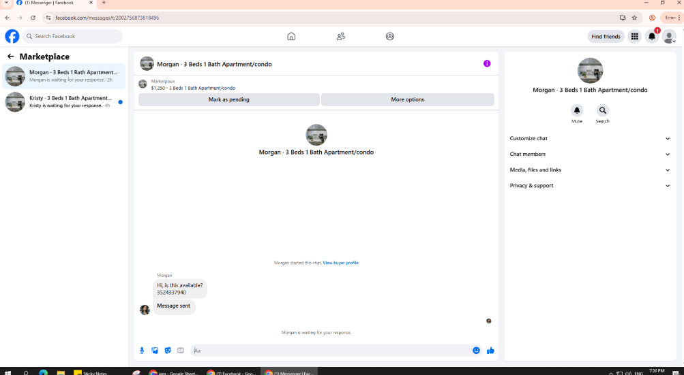Expand Privacy & support section
Viewport: 684px width, 375px height.
[x=590, y=186]
